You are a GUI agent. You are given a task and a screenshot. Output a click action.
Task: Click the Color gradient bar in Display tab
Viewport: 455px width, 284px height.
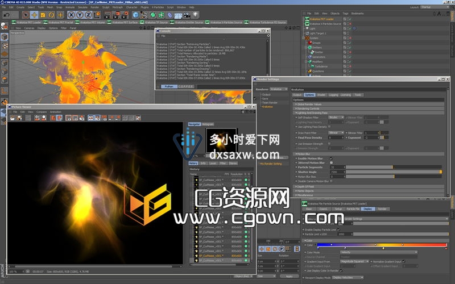point(382,245)
